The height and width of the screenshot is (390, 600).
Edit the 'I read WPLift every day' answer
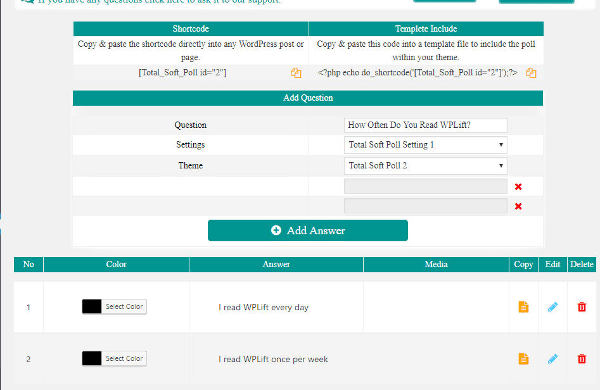552,307
